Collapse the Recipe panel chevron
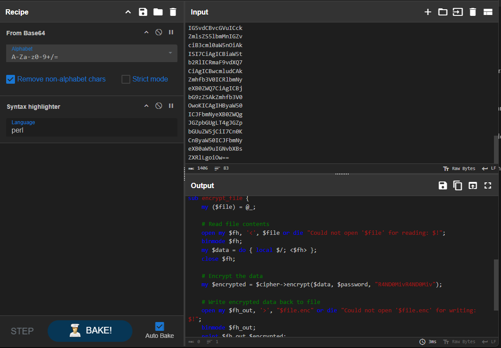 click(128, 12)
